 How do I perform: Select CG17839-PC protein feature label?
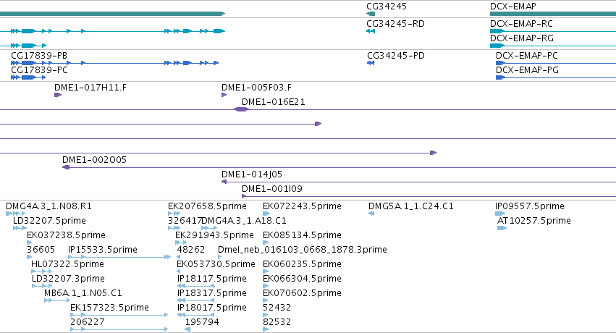[39, 70]
